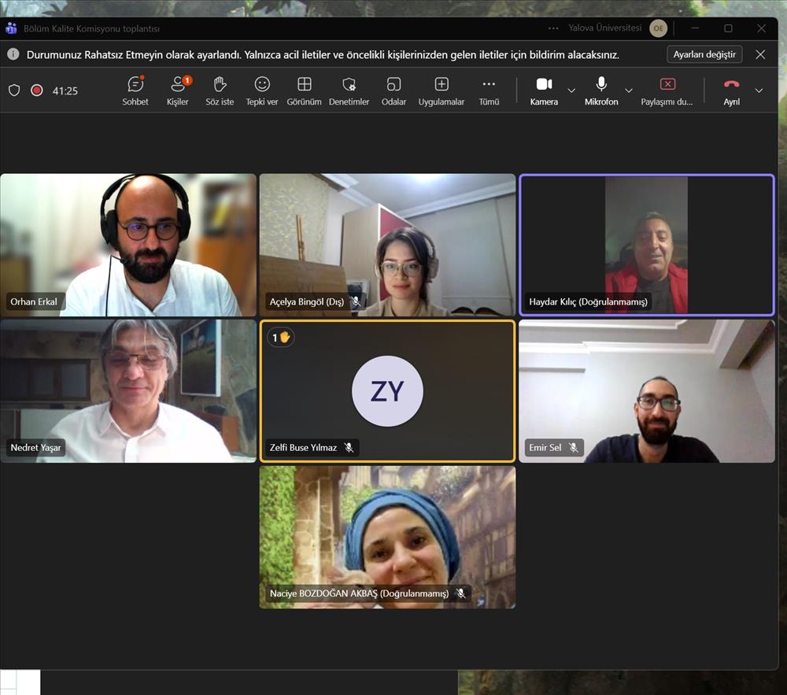Toggle the Kamera on or off
The height and width of the screenshot is (695, 787).
(544, 90)
